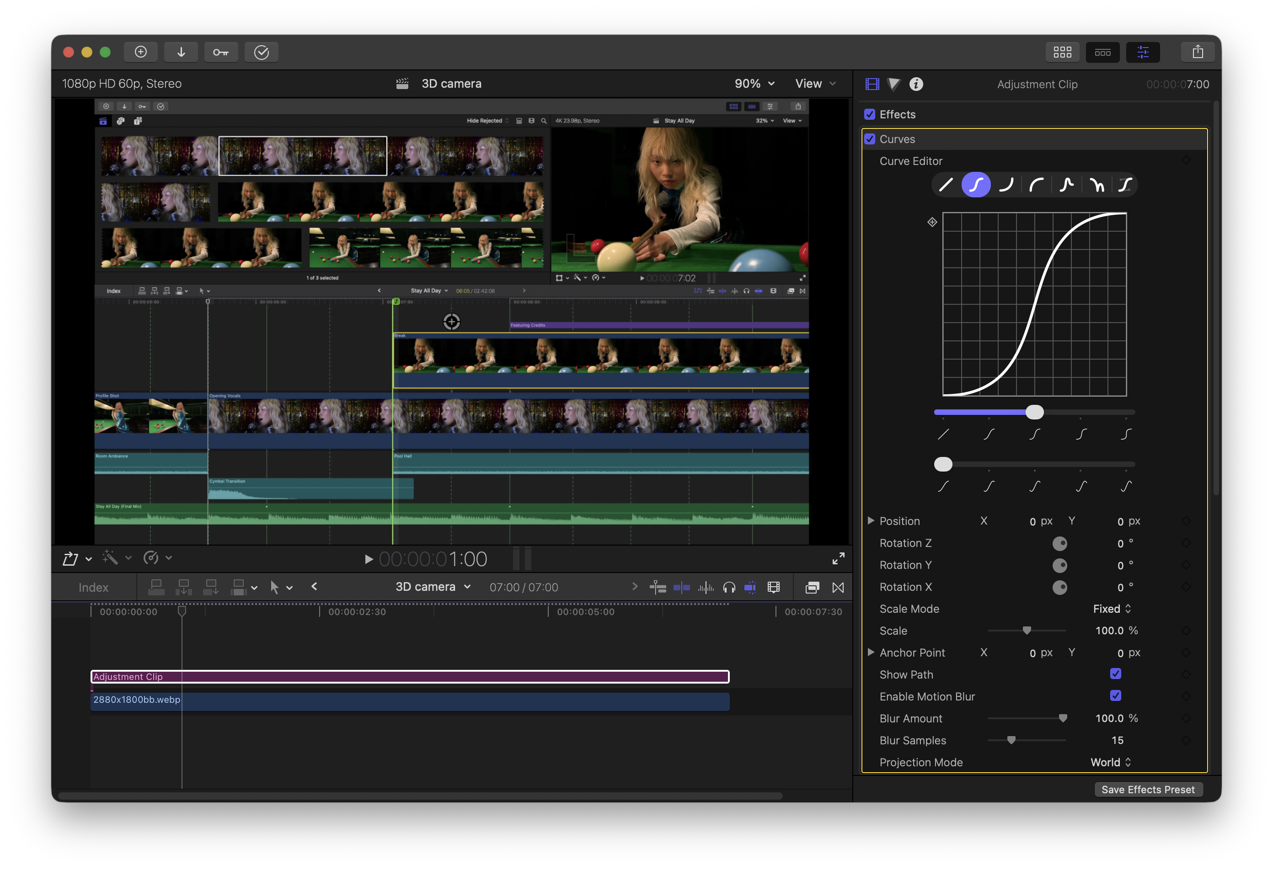Disable the Curves effect checkbox
This screenshot has width=1273, height=870.
[870, 138]
